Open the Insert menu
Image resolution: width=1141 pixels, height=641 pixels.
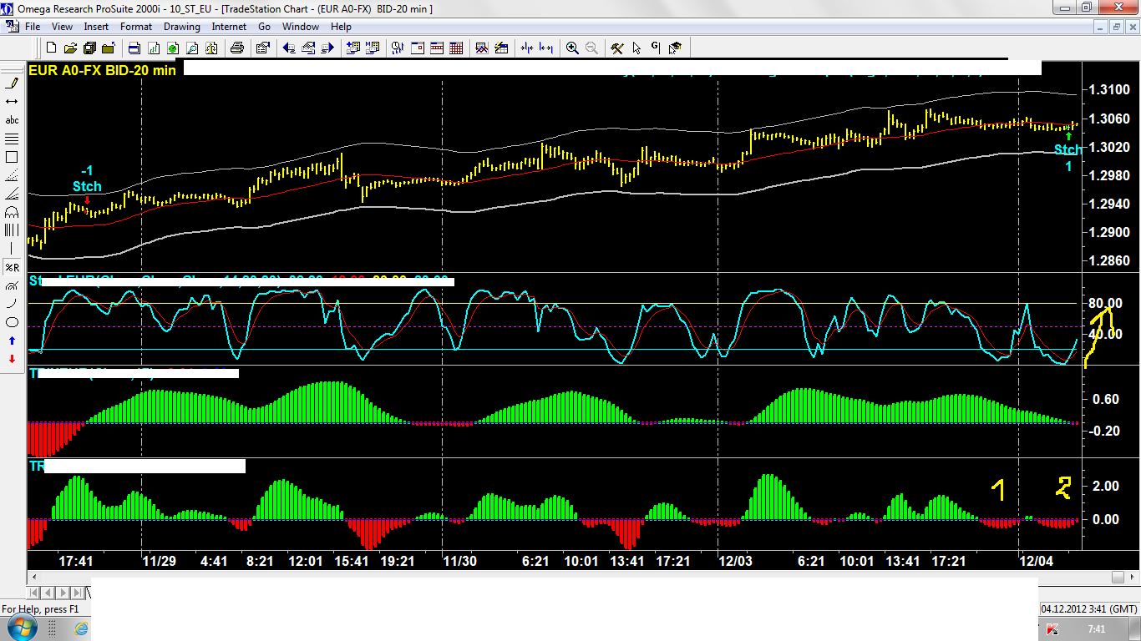pyautogui.click(x=96, y=27)
